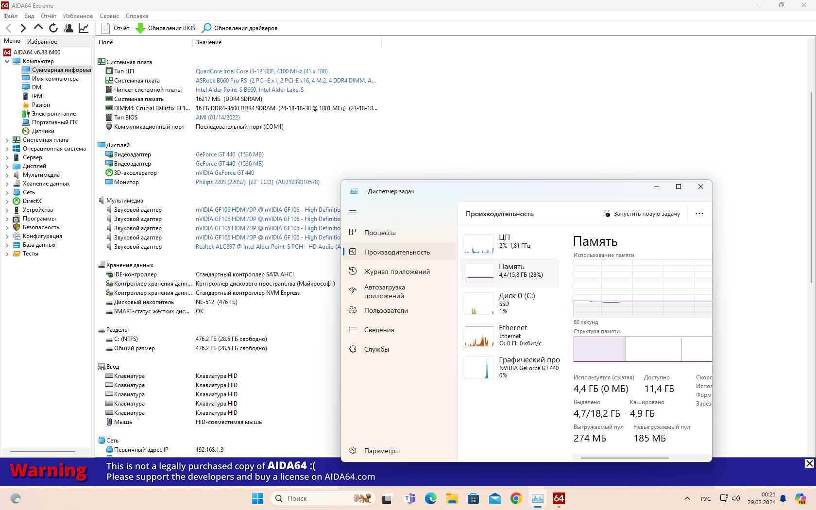Expand the Сервер tree node

[7, 157]
